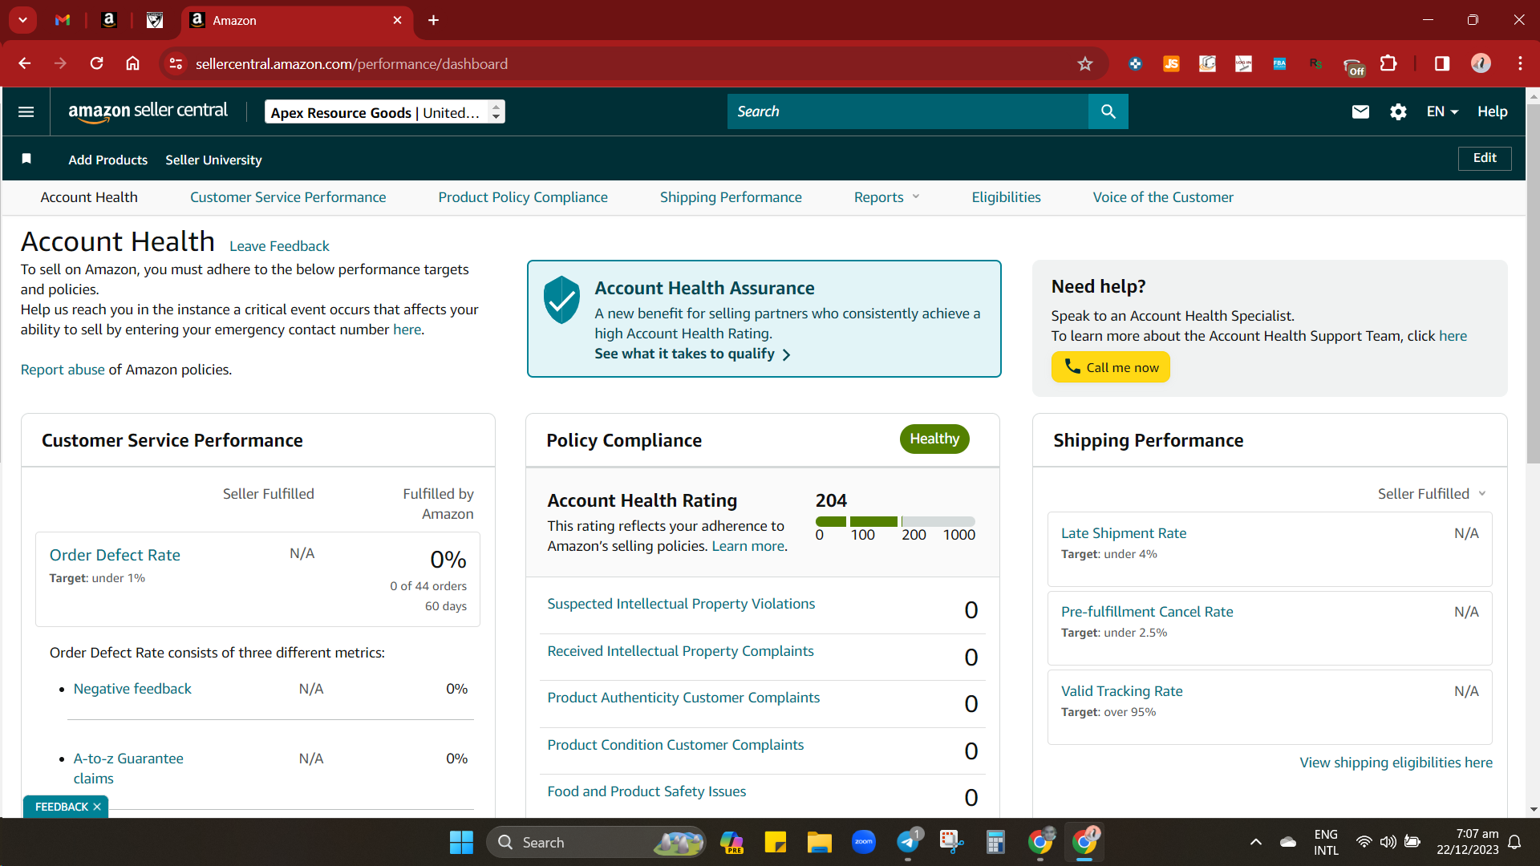Click the bookmark flag icon beside Add Products
Image resolution: width=1540 pixels, height=866 pixels.
26,159
